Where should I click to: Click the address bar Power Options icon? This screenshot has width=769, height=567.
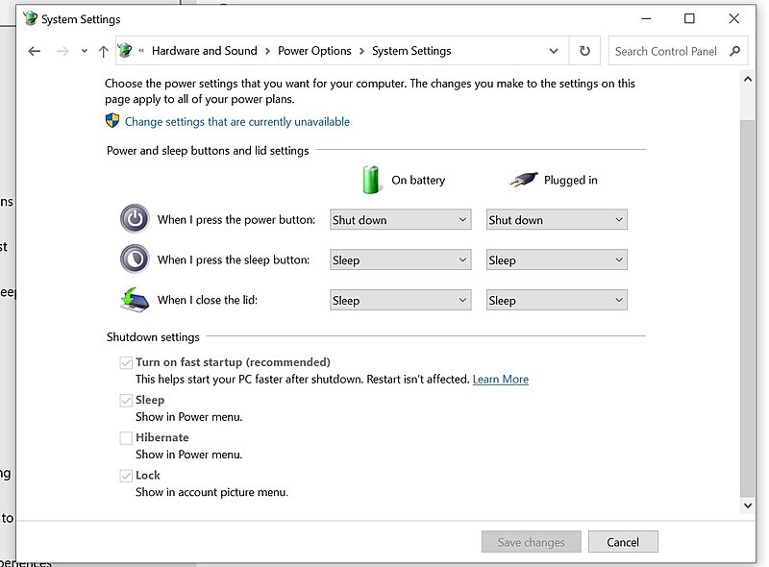click(125, 51)
